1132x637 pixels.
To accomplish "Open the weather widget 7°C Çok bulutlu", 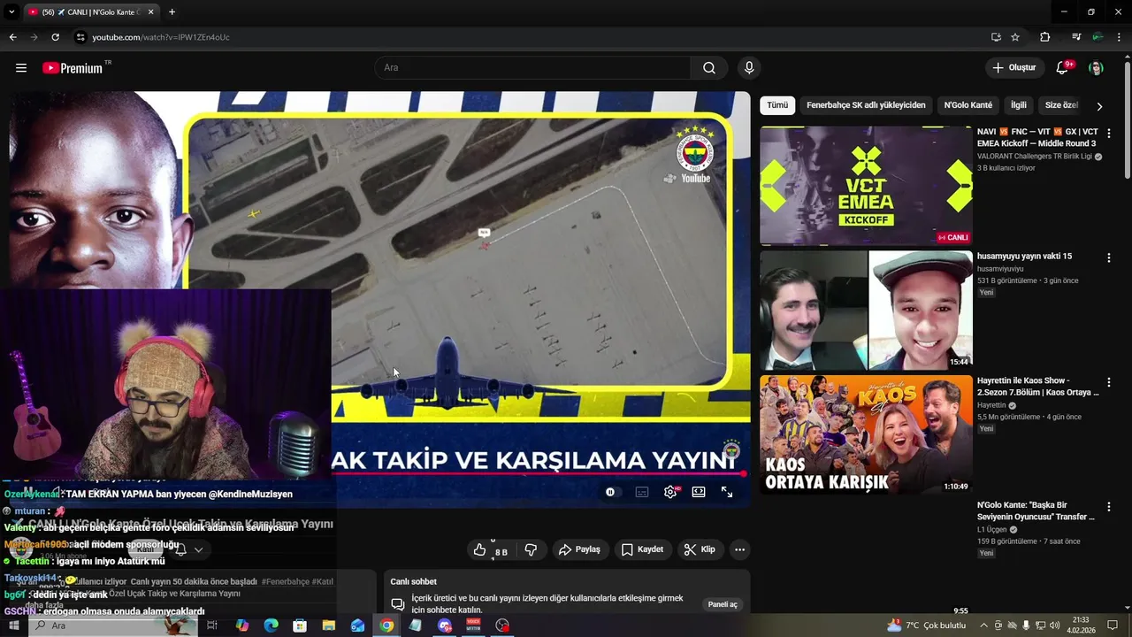I will (925, 625).
